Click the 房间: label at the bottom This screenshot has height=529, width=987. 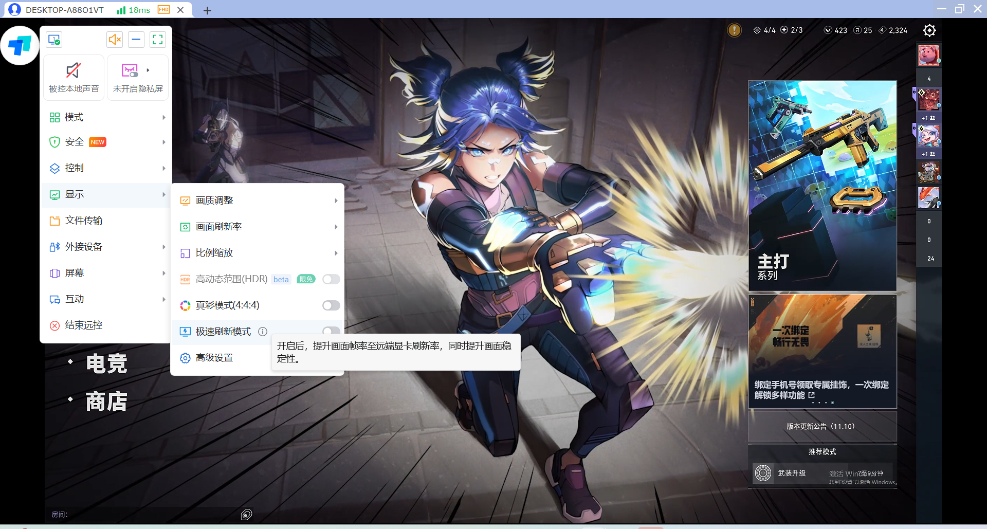coord(60,514)
